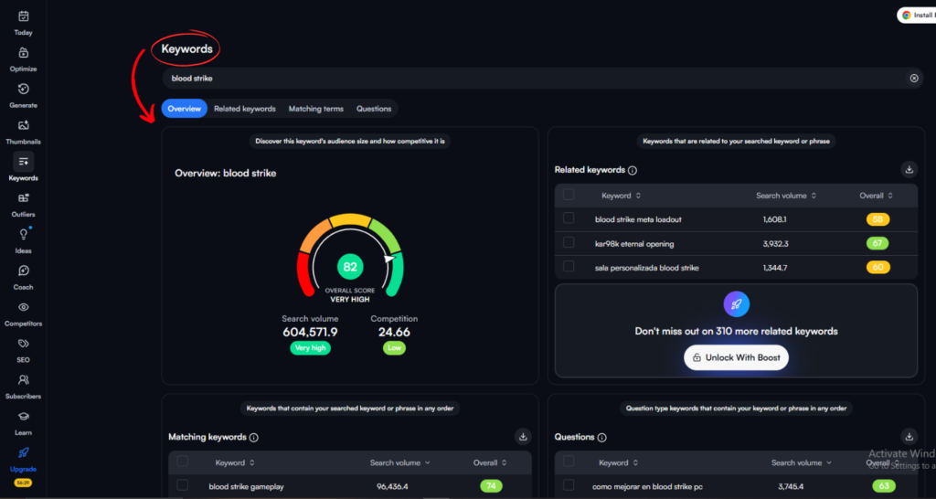Open the Learn graduation cap icon
The height and width of the screenshot is (499, 936).
(23, 417)
